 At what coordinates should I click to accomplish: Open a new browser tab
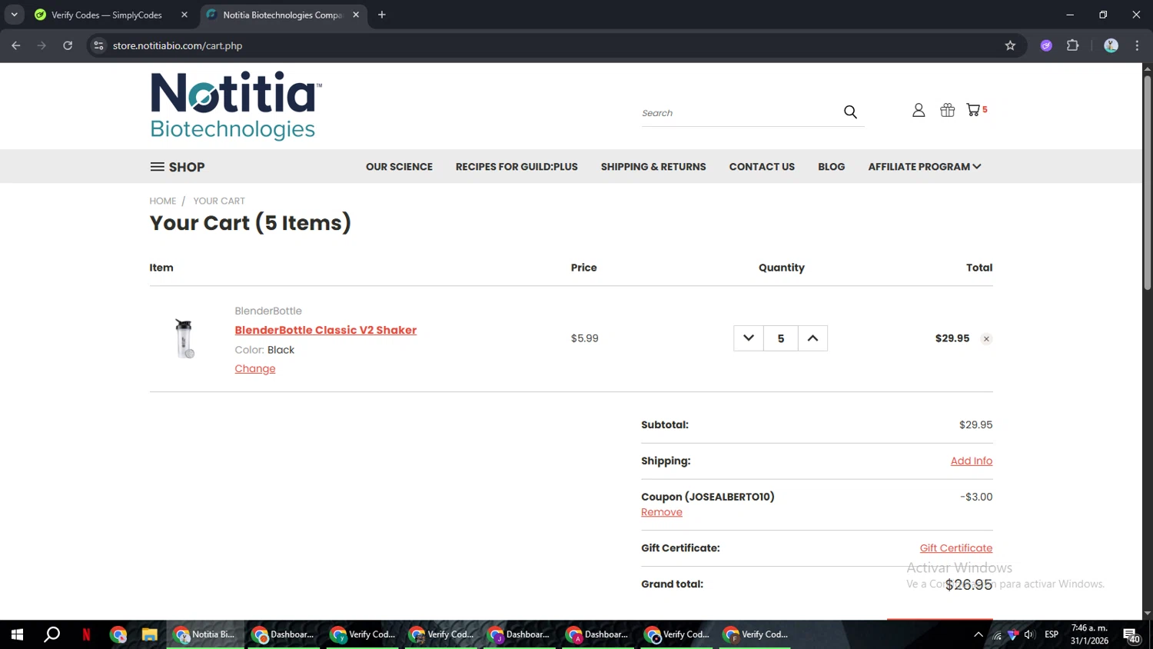click(382, 15)
